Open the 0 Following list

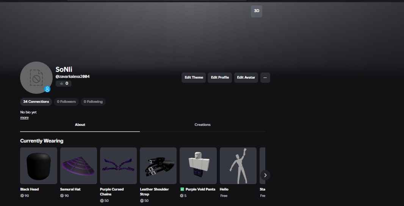(x=93, y=102)
